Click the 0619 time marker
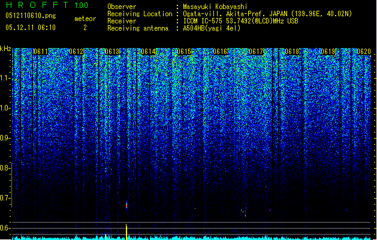Screen dimensions: 377x240 [328, 52]
